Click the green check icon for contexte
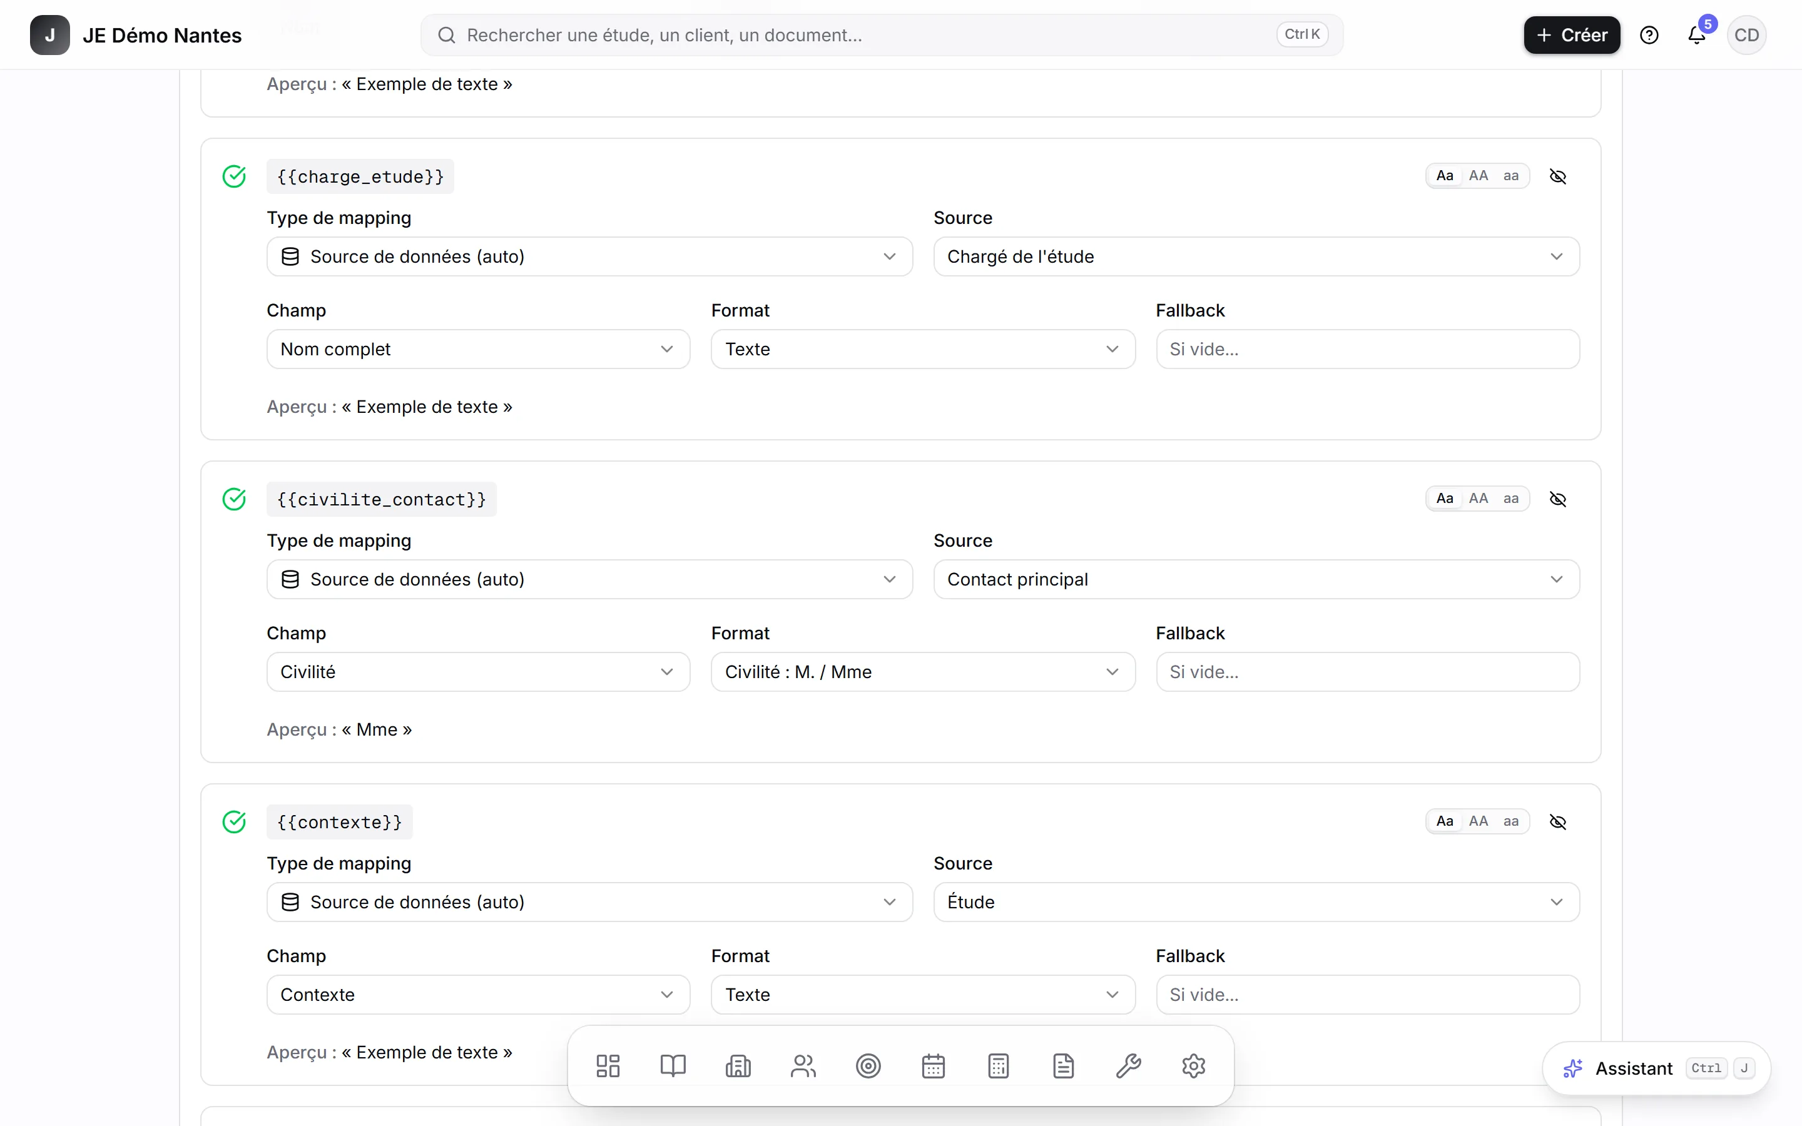 (234, 822)
